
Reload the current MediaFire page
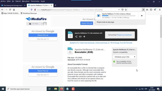[10, 10]
